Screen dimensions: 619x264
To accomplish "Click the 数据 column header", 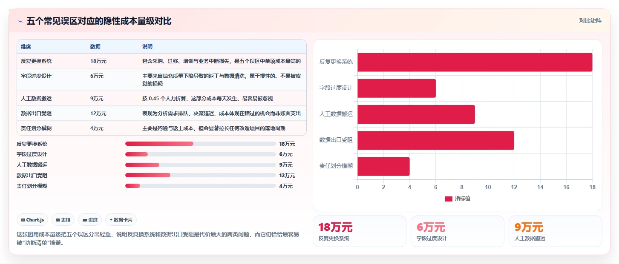I will [95, 47].
